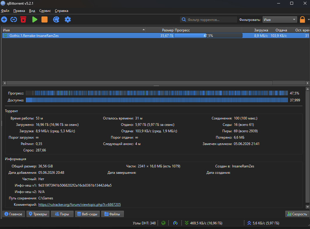
Task: Click the 103,9 КБ/с upload cell in row
Action: (x=279, y=35)
